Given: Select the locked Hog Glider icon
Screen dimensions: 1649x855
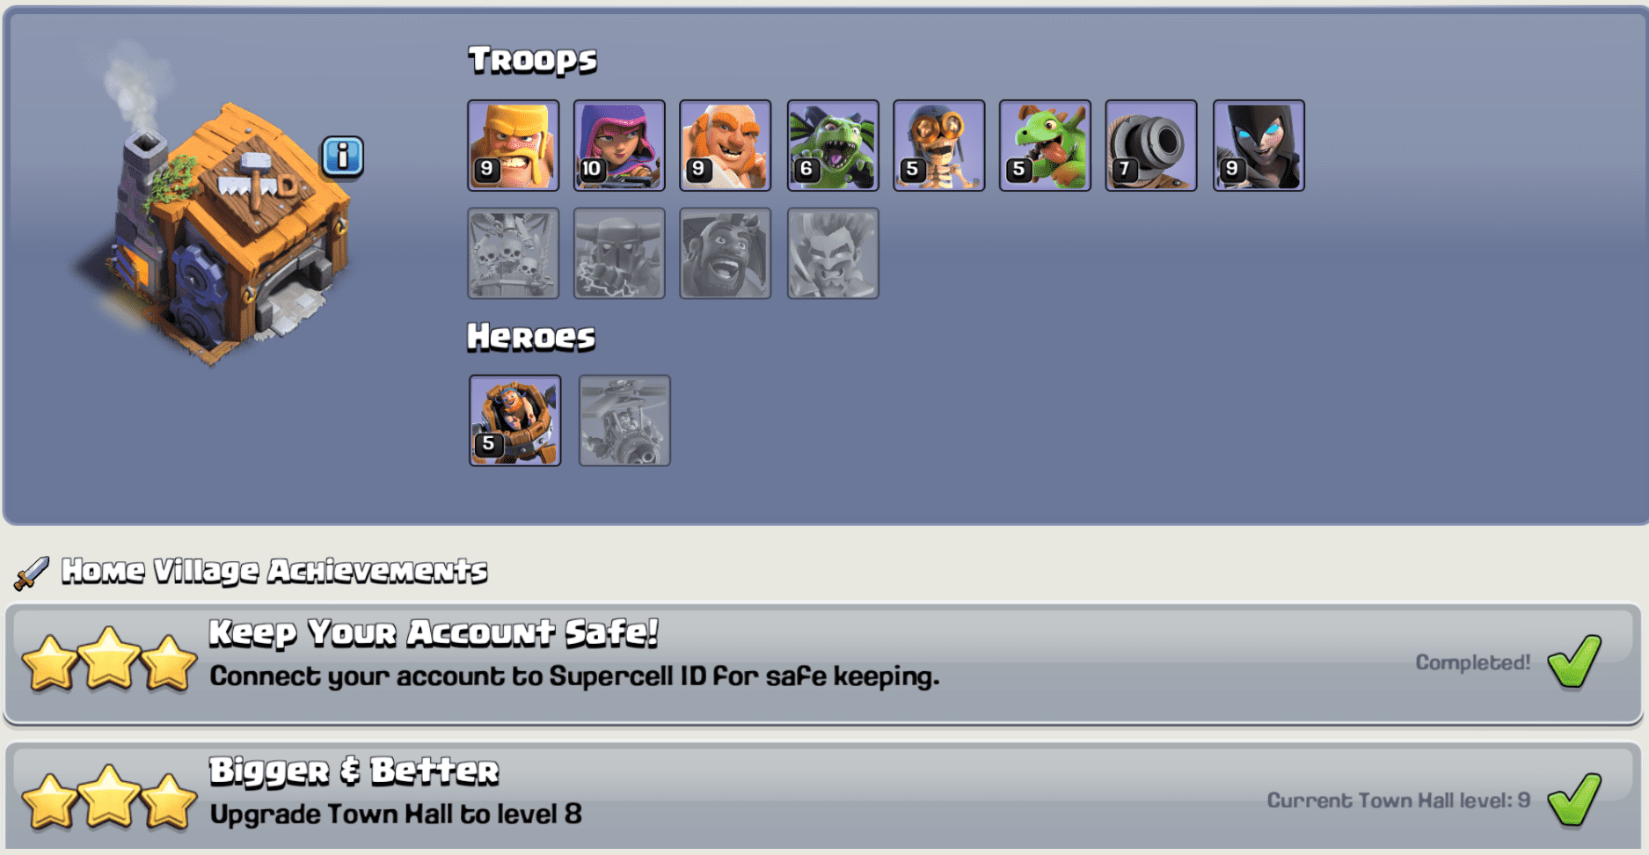Looking at the screenshot, I should click(x=726, y=253).
